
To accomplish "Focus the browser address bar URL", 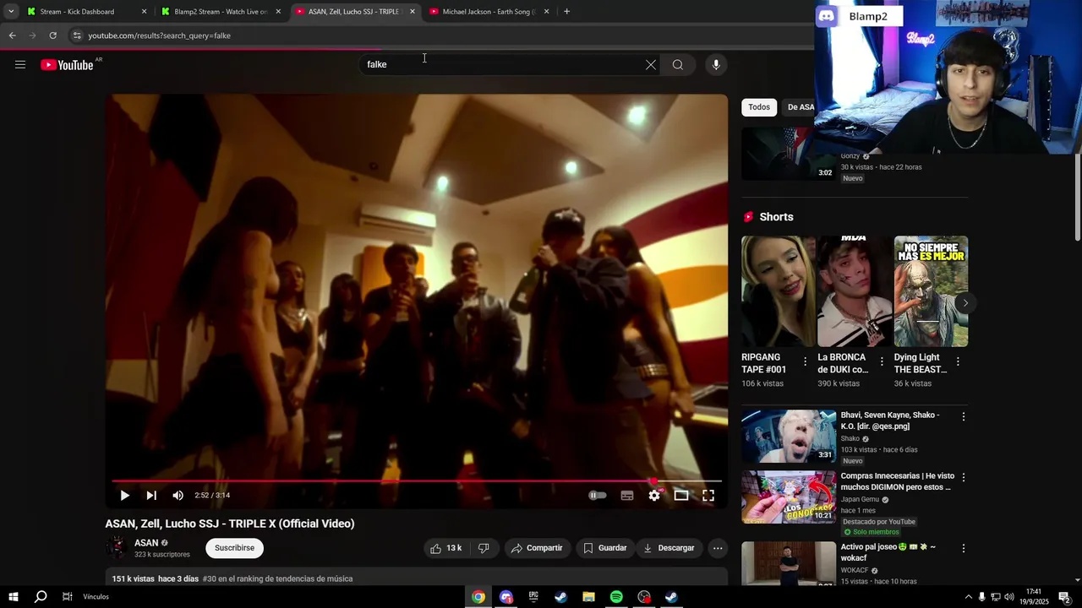I will [x=159, y=35].
